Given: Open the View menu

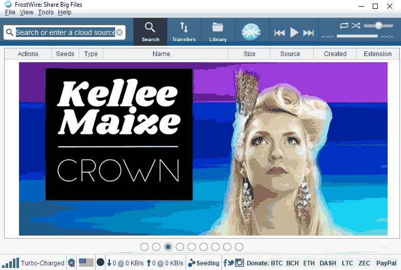Looking at the screenshot, I should pyautogui.click(x=27, y=12).
